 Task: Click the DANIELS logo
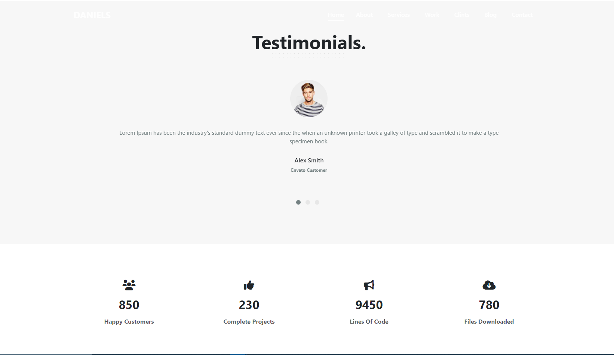92,15
